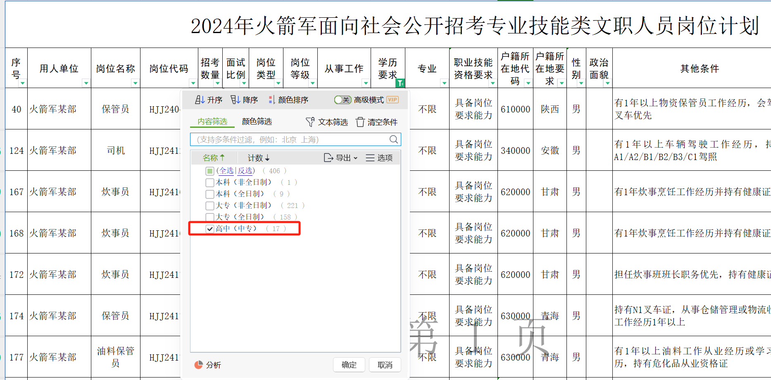
Task: Select the content filter (内容筛选) tab
Action: (212, 121)
